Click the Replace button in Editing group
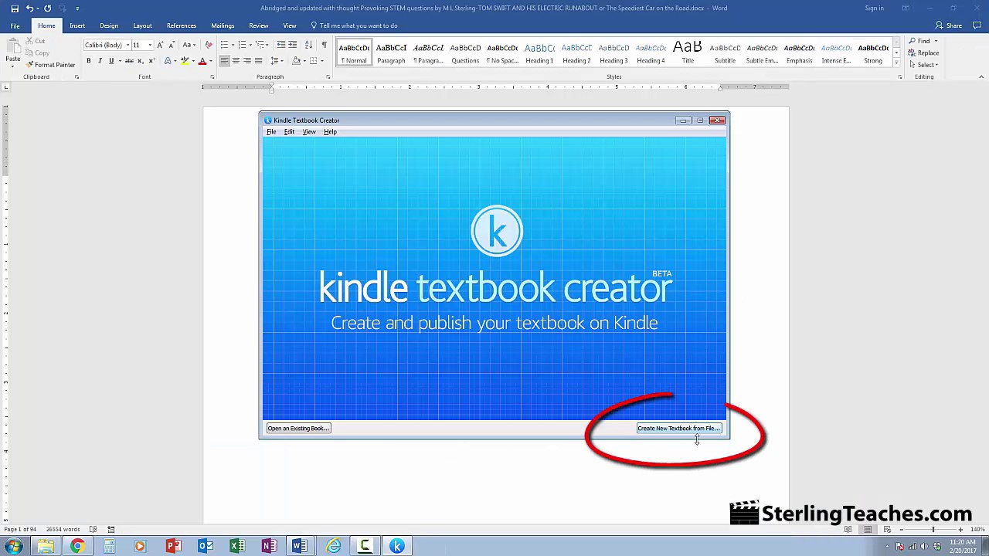 coord(924,53)
